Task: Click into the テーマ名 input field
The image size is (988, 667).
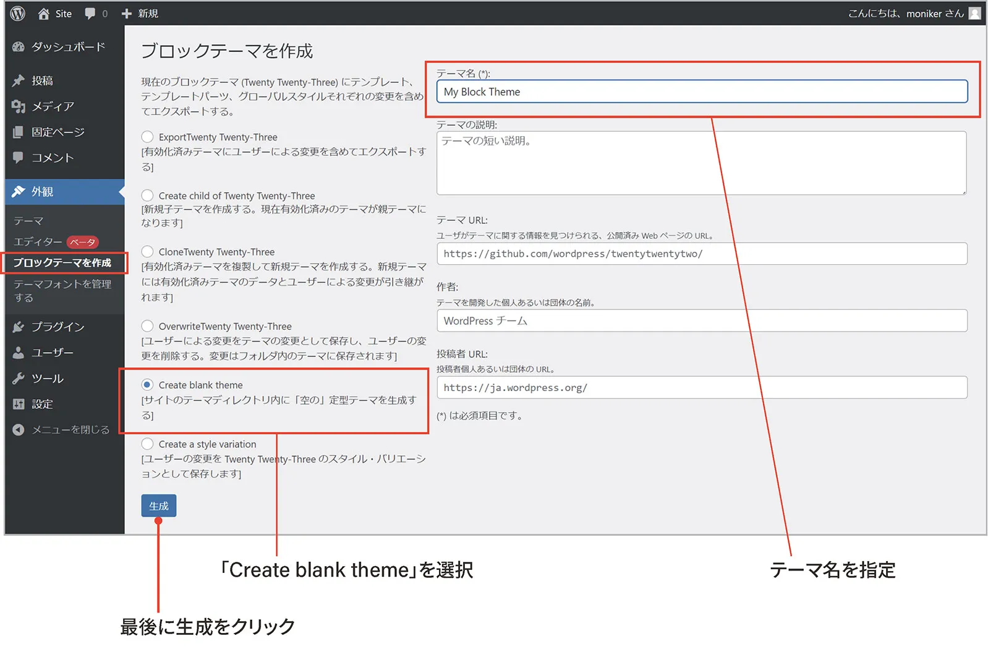Action: [x=701, y=92]
